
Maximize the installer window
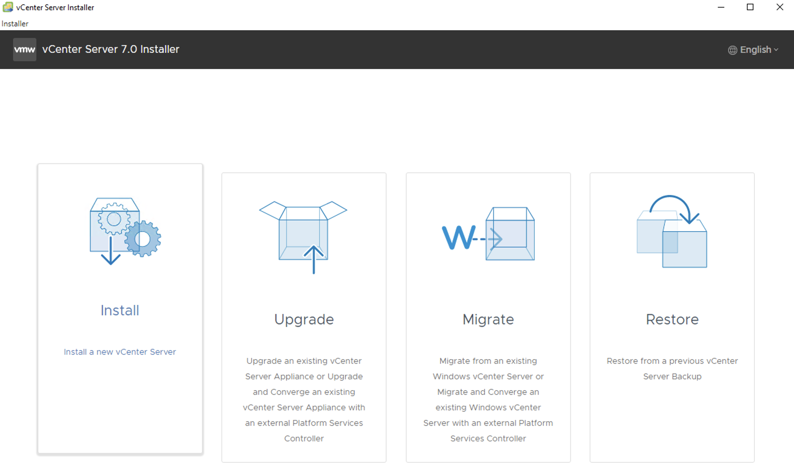click(750, 7)
